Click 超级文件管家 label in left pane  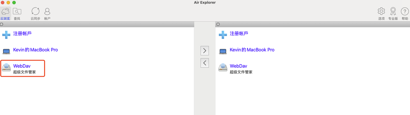point(24,72)
